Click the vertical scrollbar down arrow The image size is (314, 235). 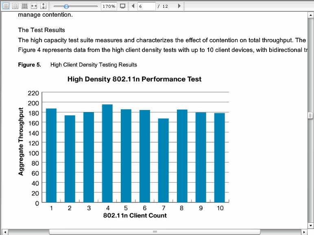310,226
